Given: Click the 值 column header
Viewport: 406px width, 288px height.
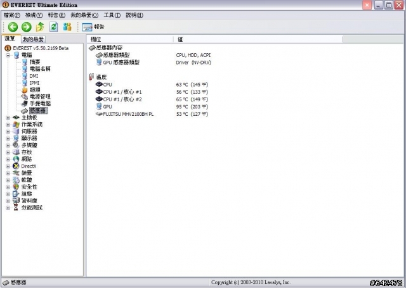Looking at the screenshot, I should (258, 39).
